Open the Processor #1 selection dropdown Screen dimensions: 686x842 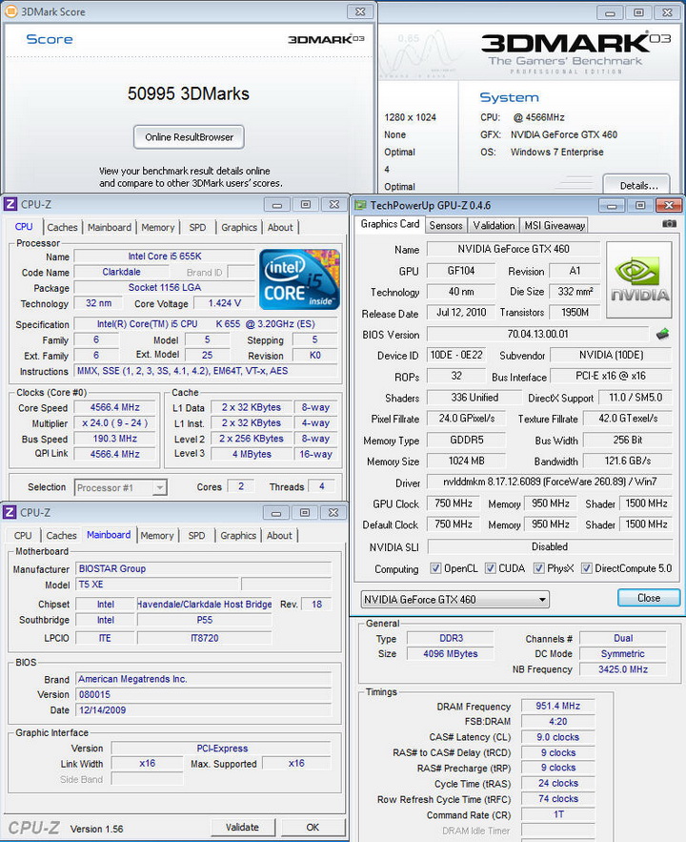121,487
